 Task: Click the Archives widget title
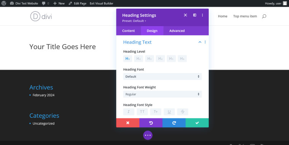coord(41,87)
